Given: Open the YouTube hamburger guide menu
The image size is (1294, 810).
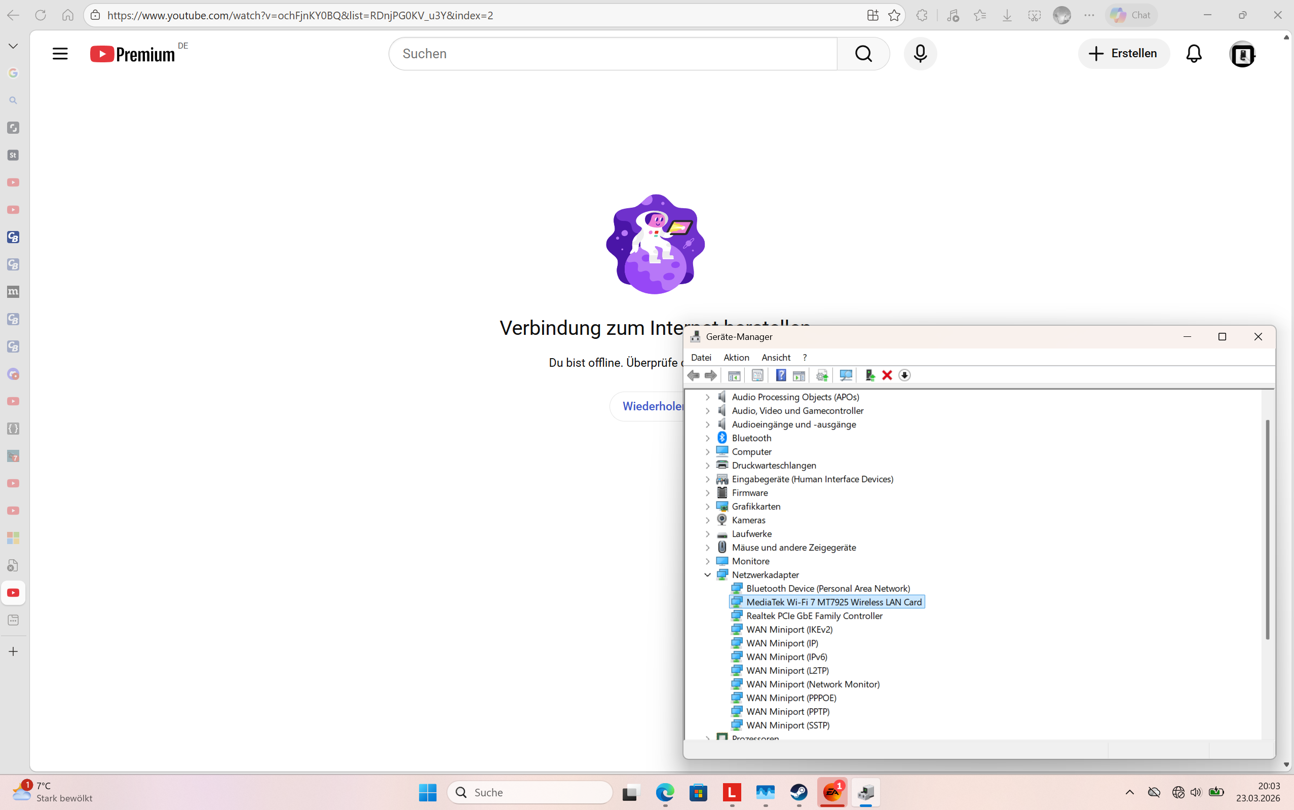Looking at the screenshot, I should (x=60, y=54).
